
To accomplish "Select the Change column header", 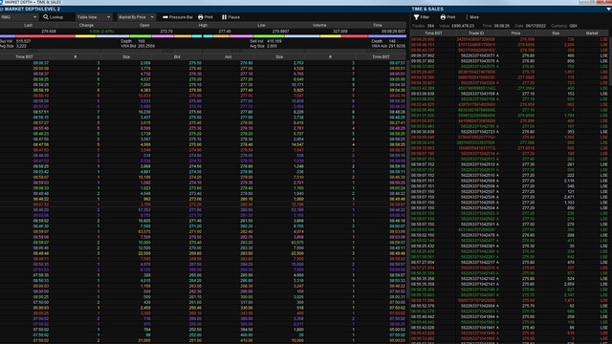I will click(x=86, y=26).
